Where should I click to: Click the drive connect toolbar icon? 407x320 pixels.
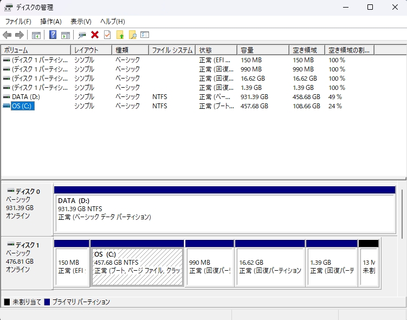82,35
